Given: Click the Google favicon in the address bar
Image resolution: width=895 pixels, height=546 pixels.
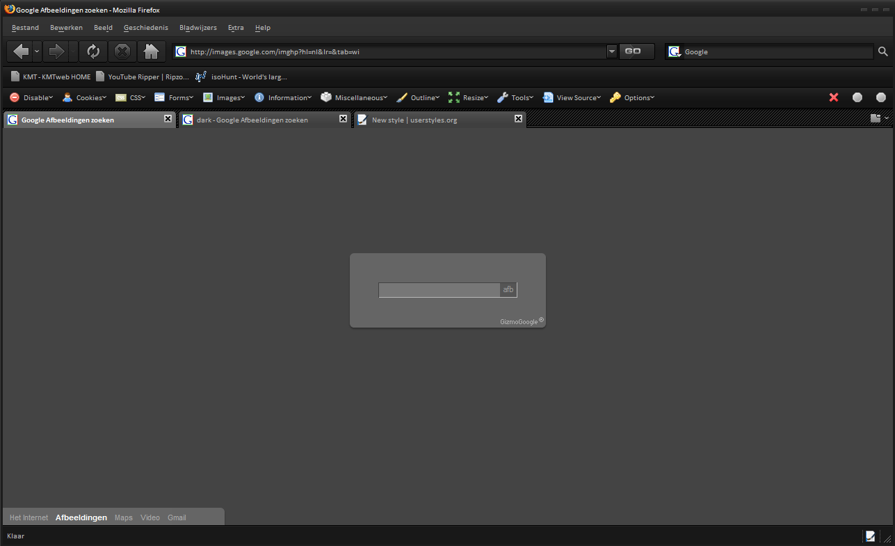Looking at the screenshot, I should tap(181, 51).
